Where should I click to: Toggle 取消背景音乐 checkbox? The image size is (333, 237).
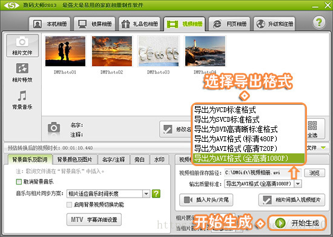(x=19, y=182)
